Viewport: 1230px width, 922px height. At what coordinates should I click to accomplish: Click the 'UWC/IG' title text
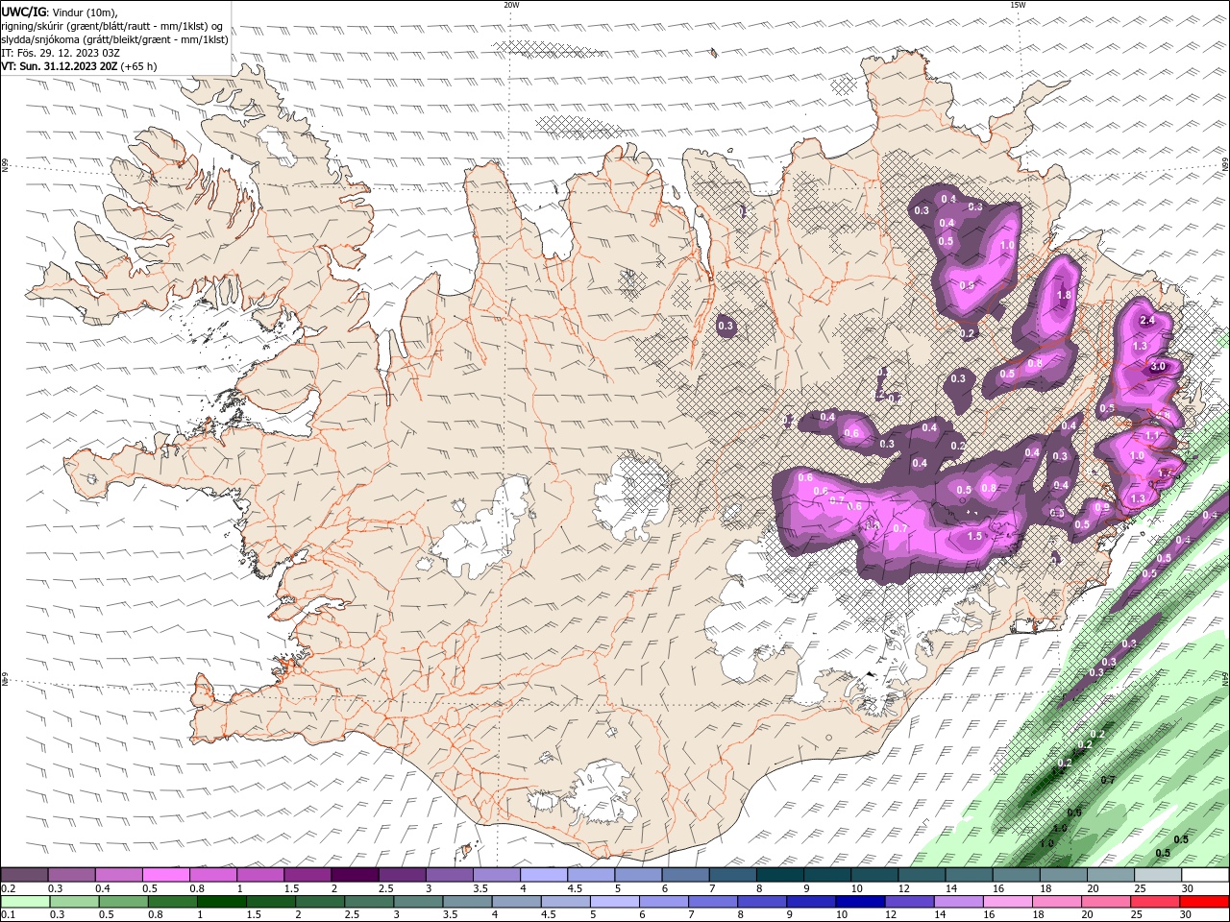[x=24, y=12]
